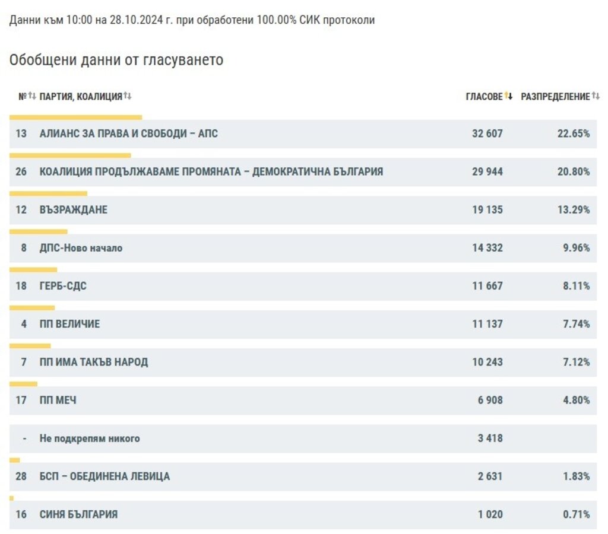608x534 pixels.
Task: Click the ПП ИМА ТАКЪВ НАРОД name
Action: click(94, 362)
